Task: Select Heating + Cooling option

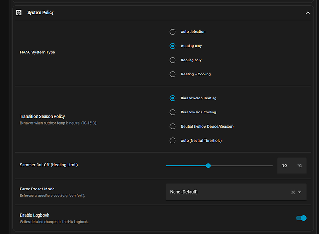Action: pyautogui.click(x=173, y=74)
